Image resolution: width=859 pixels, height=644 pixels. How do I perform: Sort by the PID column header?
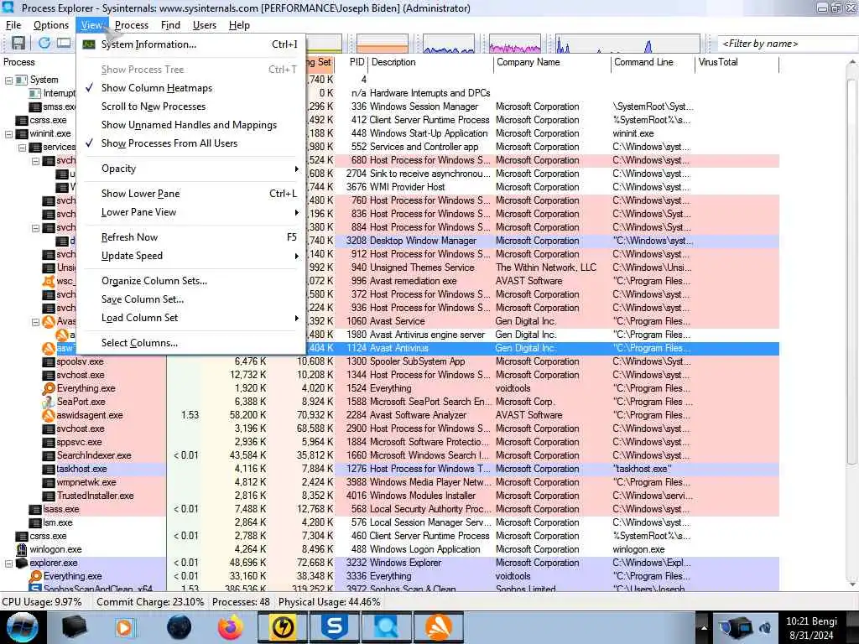pyautogui.click(x=357, y=62)
